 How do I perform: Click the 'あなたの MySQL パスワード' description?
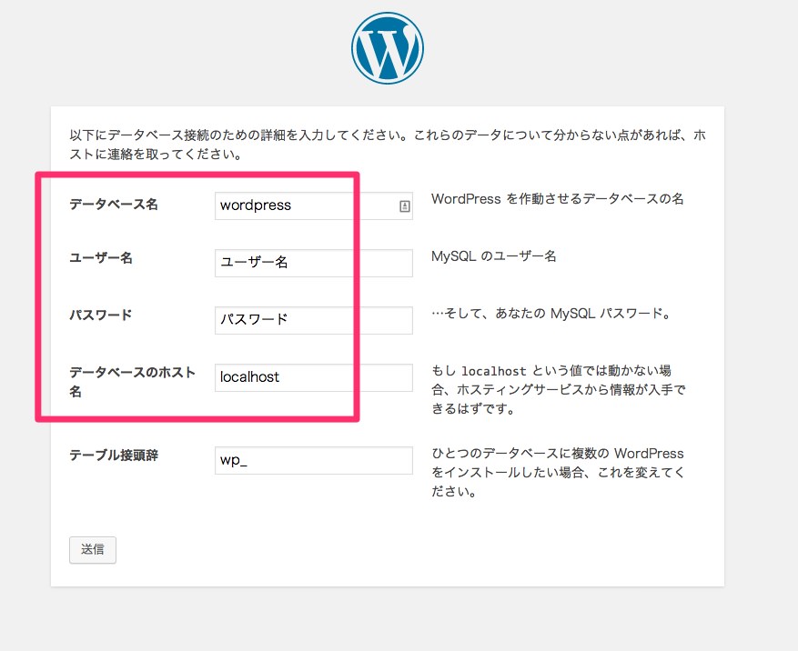tap(551, 314)
